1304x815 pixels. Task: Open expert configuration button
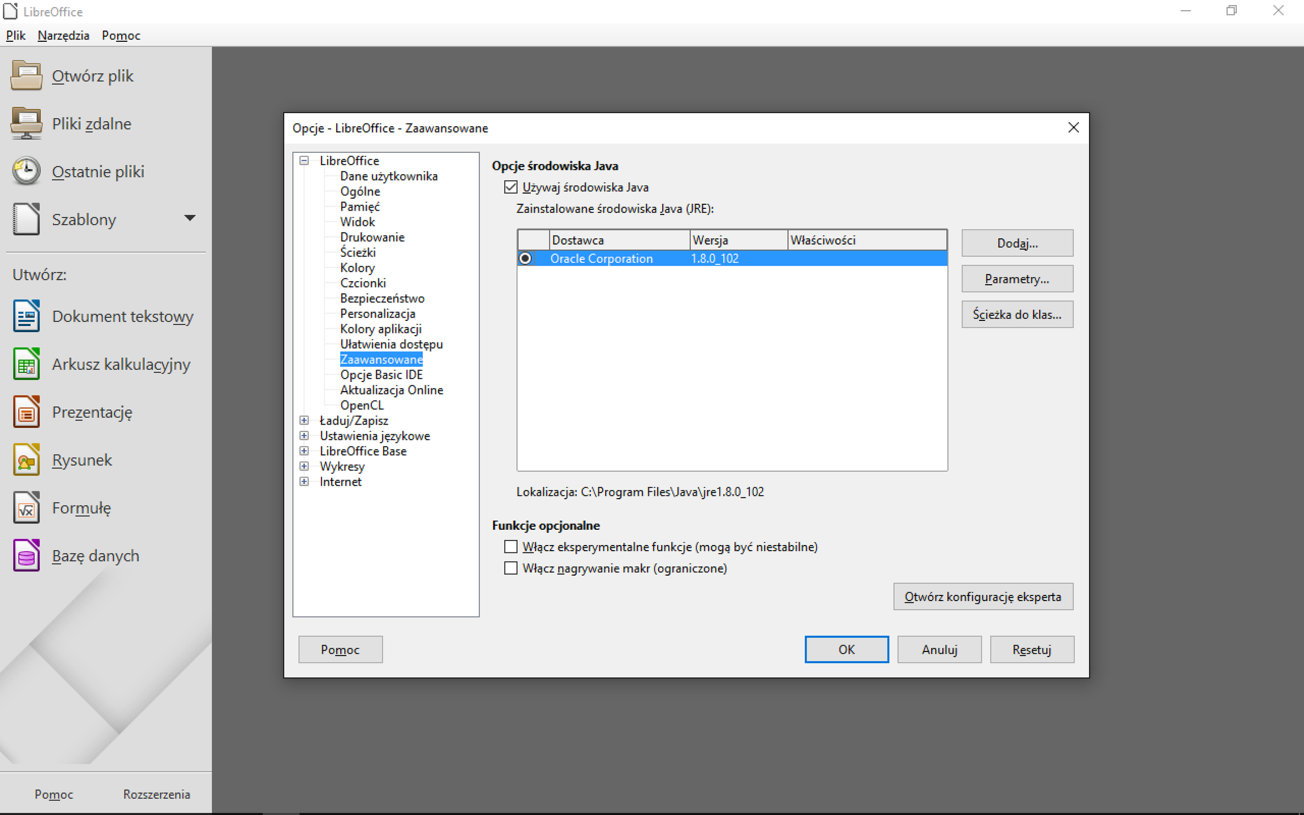983,597
